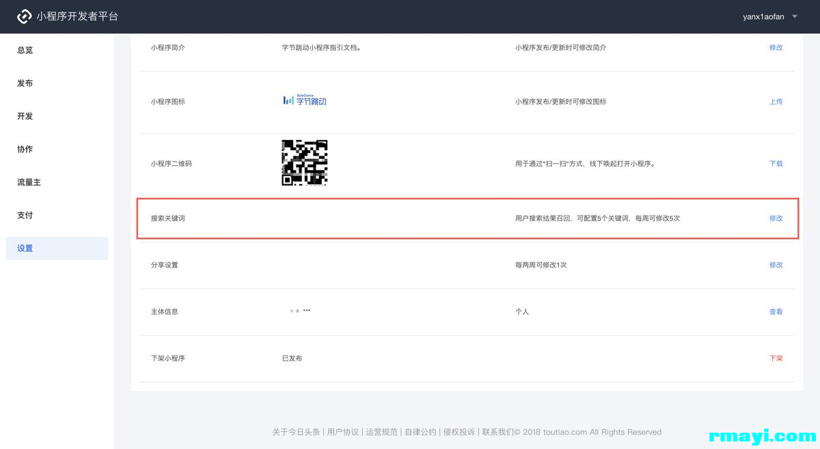The width and height of the screenshot is (820, 449).
Task: Click the 个人 entity type text
Action: (522, 312)
